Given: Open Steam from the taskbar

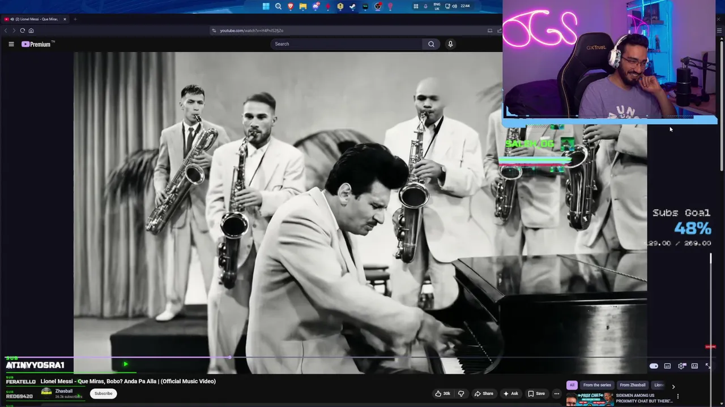Looking at the screenshot, I should [x=352, y=6].
